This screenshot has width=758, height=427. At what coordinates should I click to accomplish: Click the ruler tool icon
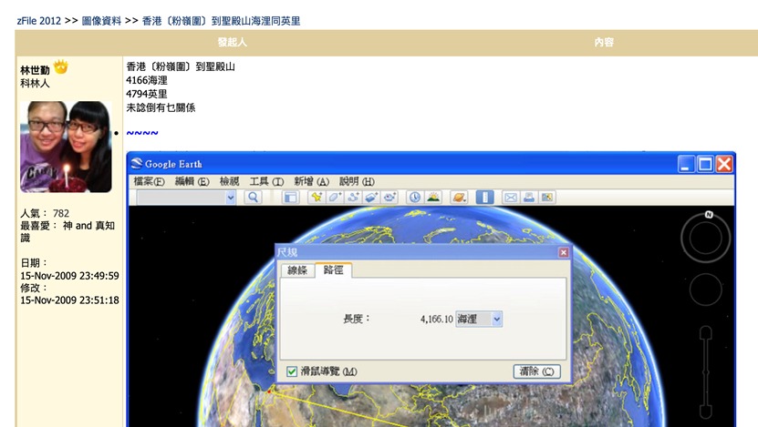pyautogui.click(x=485, y=197)
